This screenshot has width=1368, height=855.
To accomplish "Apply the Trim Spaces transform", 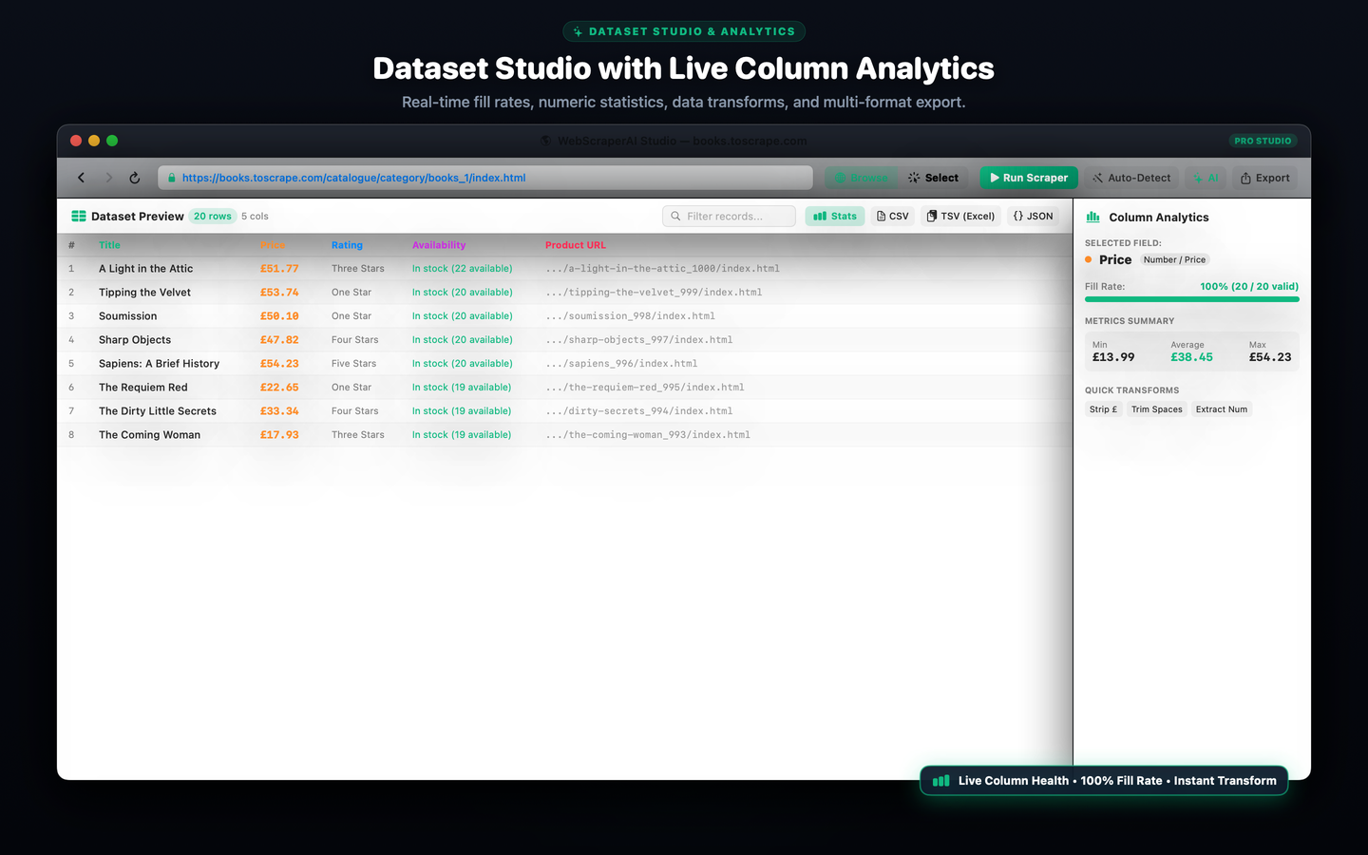I will click(1157, 409).
